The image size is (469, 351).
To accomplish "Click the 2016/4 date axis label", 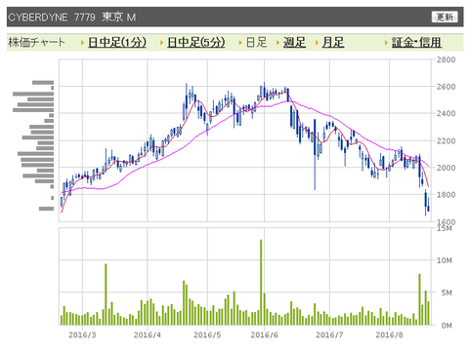I will tap(148, 334).
